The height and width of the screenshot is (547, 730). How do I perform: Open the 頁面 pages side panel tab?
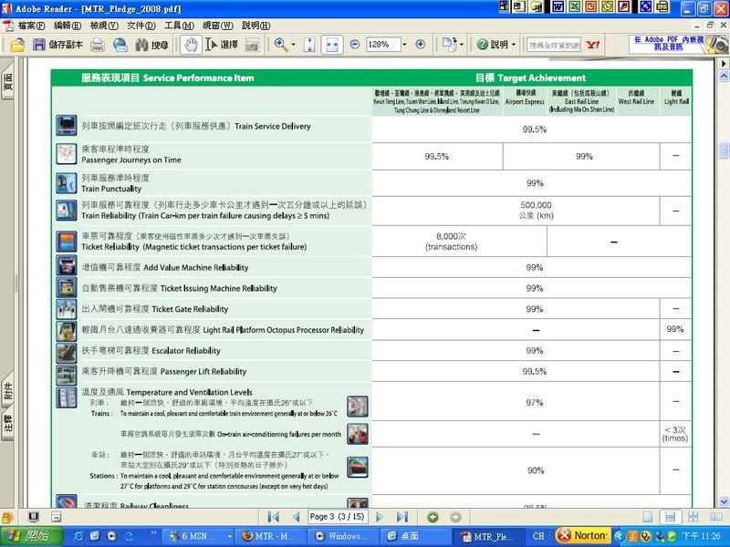point(8,80)
